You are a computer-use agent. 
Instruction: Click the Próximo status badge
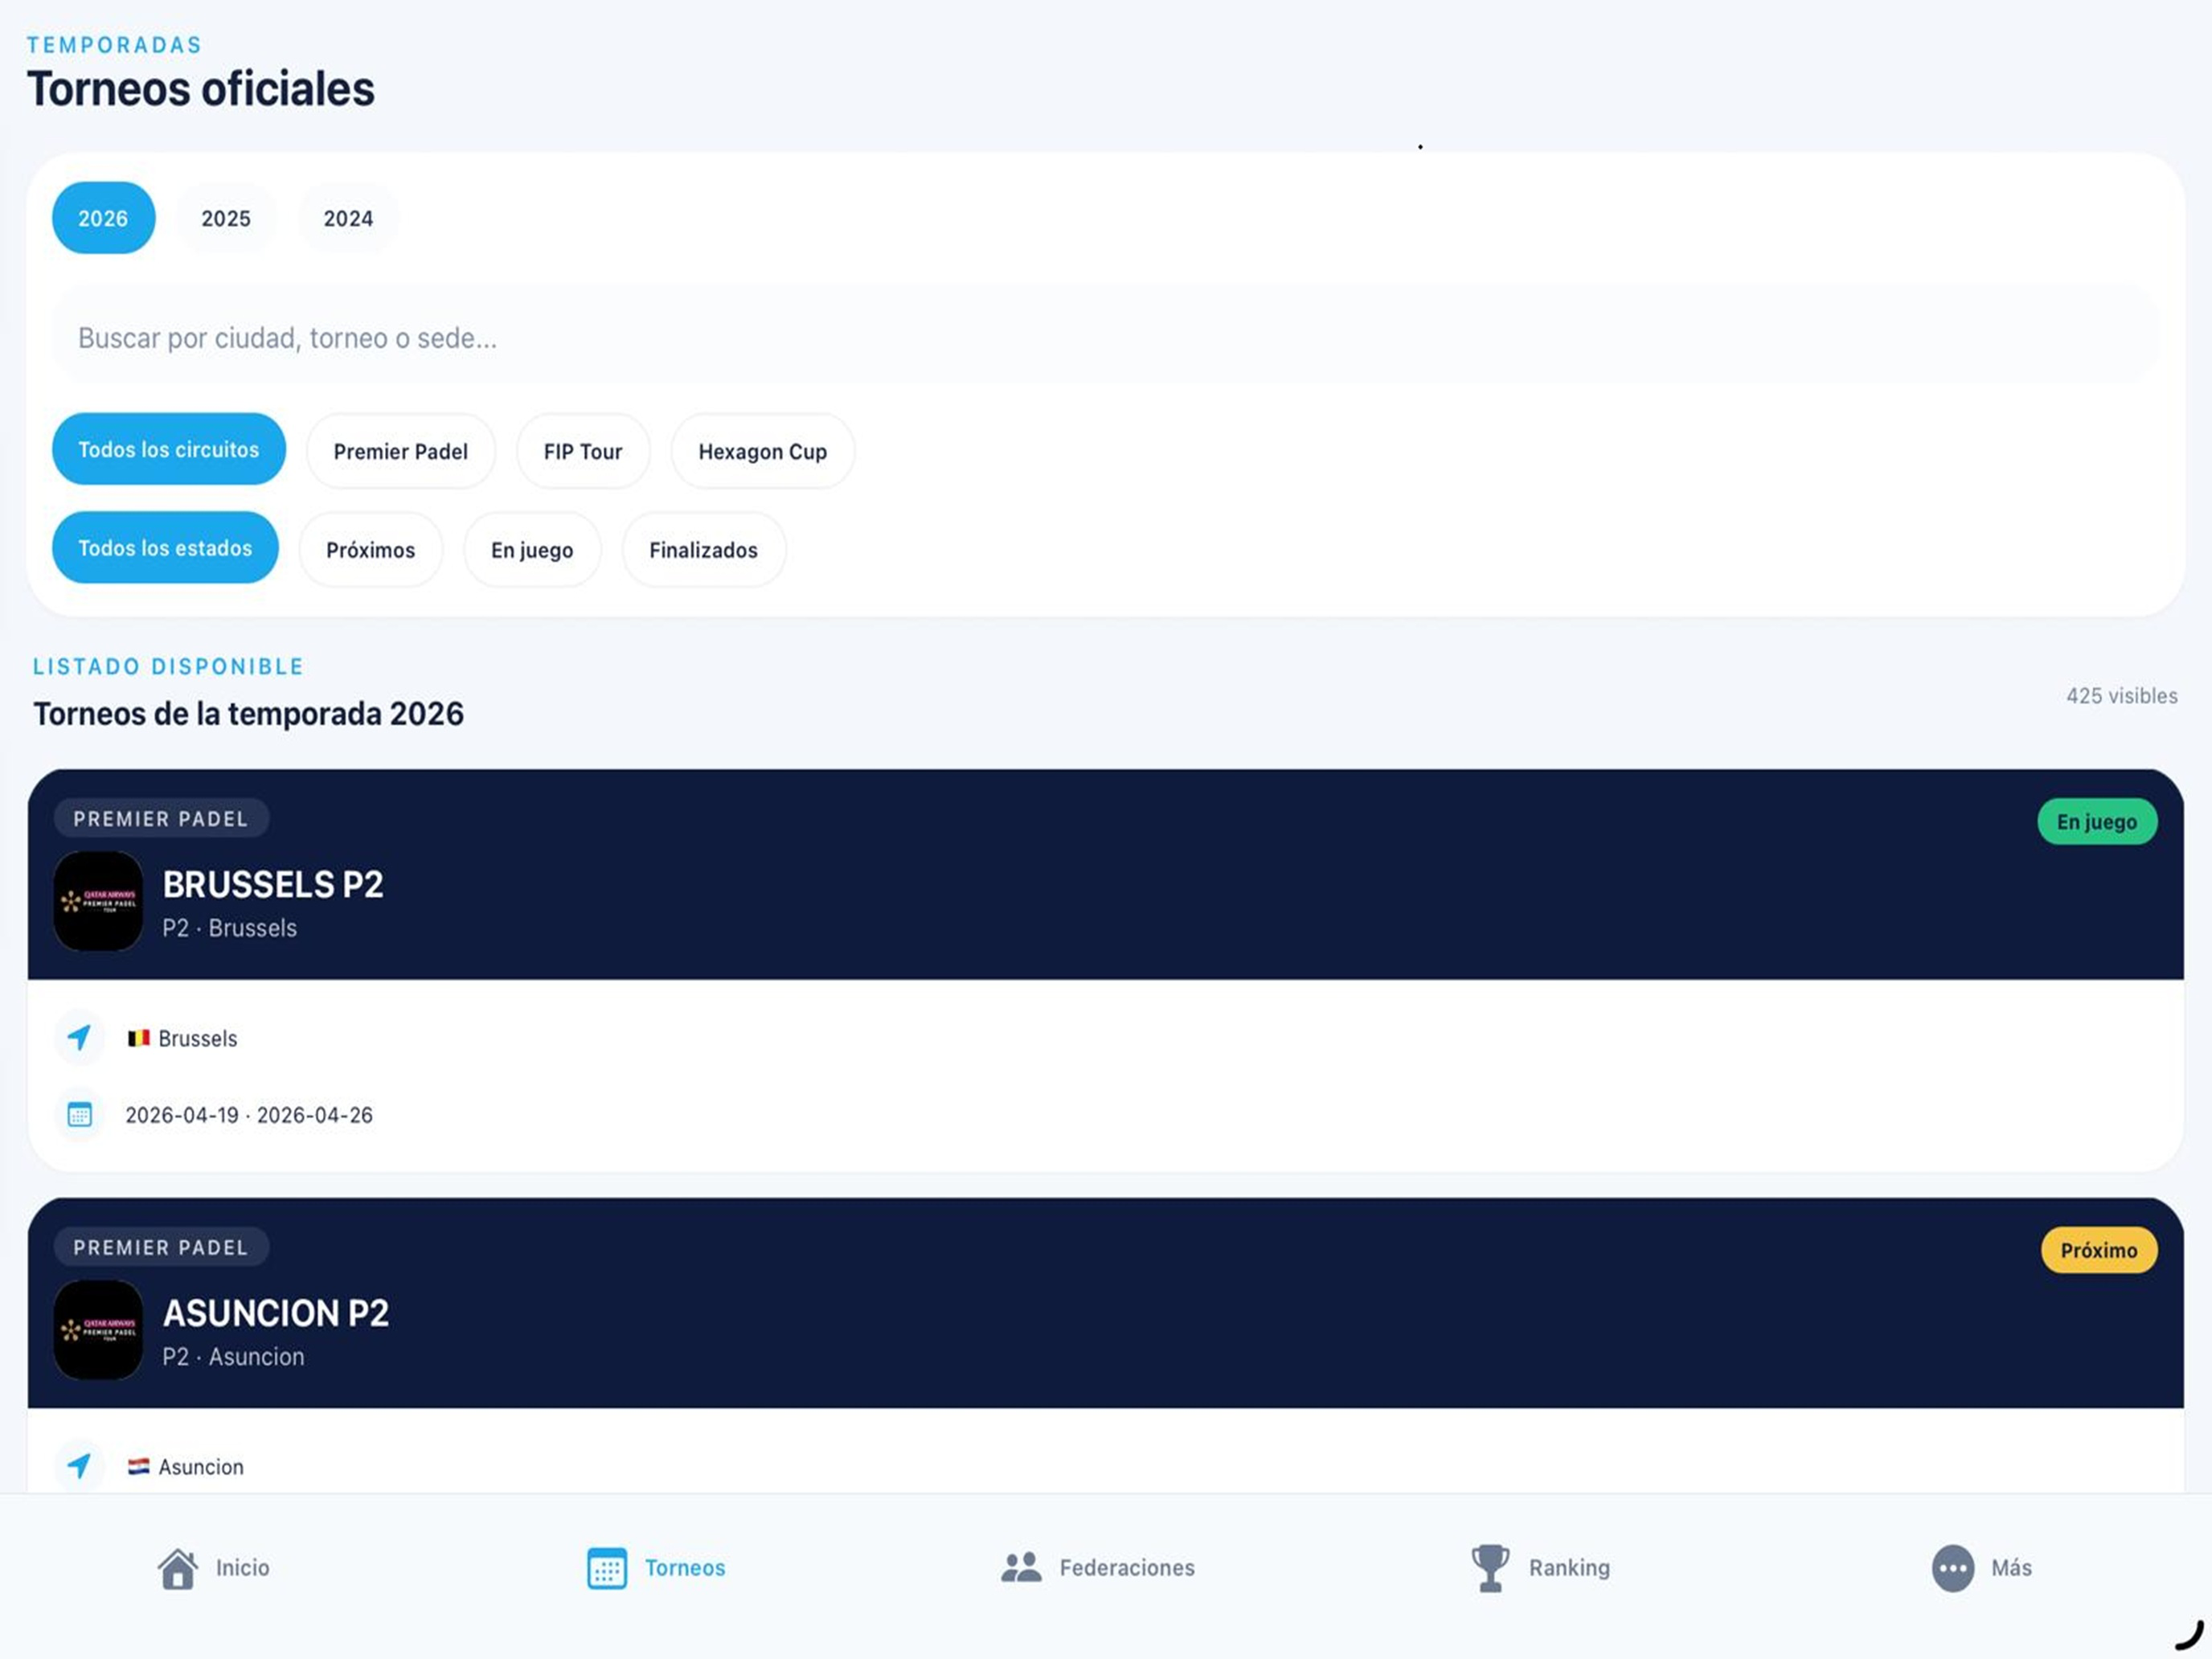[x=2099, y=1250]
